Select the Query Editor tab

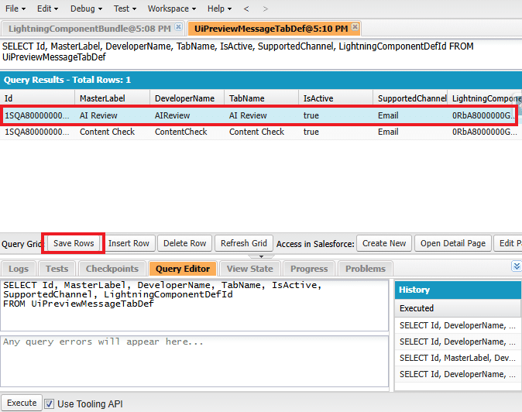(183, 269)
